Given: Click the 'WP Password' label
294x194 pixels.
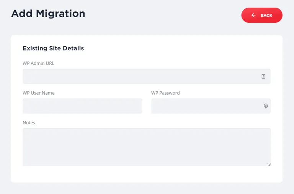Looking at the screenshot, I should click(x=165, y=93).
